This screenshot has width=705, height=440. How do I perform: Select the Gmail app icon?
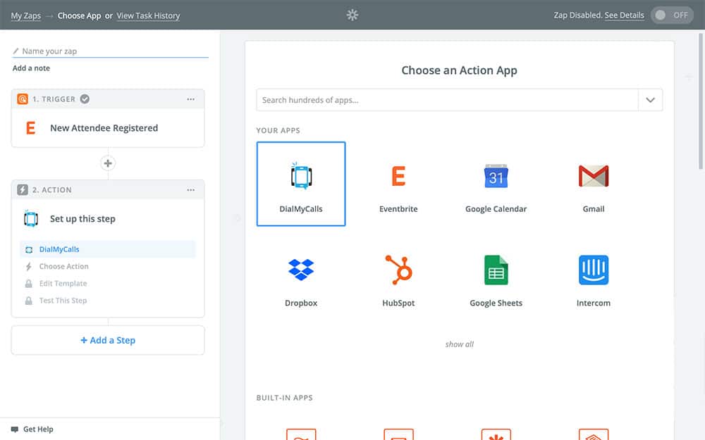593,177
